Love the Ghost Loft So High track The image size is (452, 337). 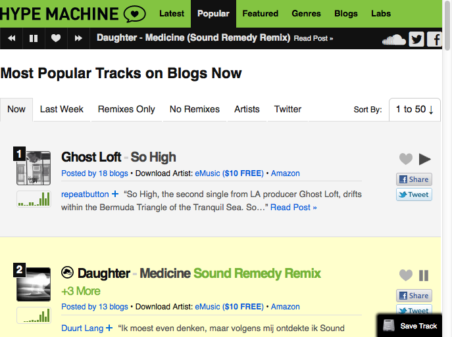point(406,159)
